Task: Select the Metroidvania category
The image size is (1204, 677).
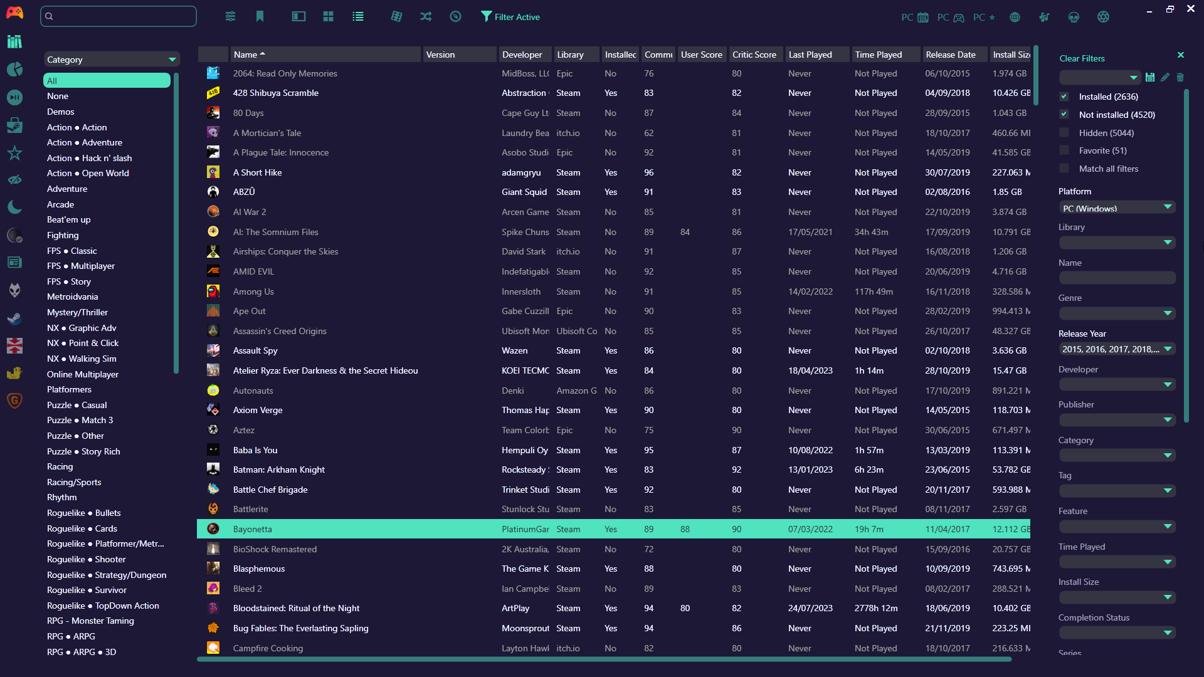Action: pos(73,297)
